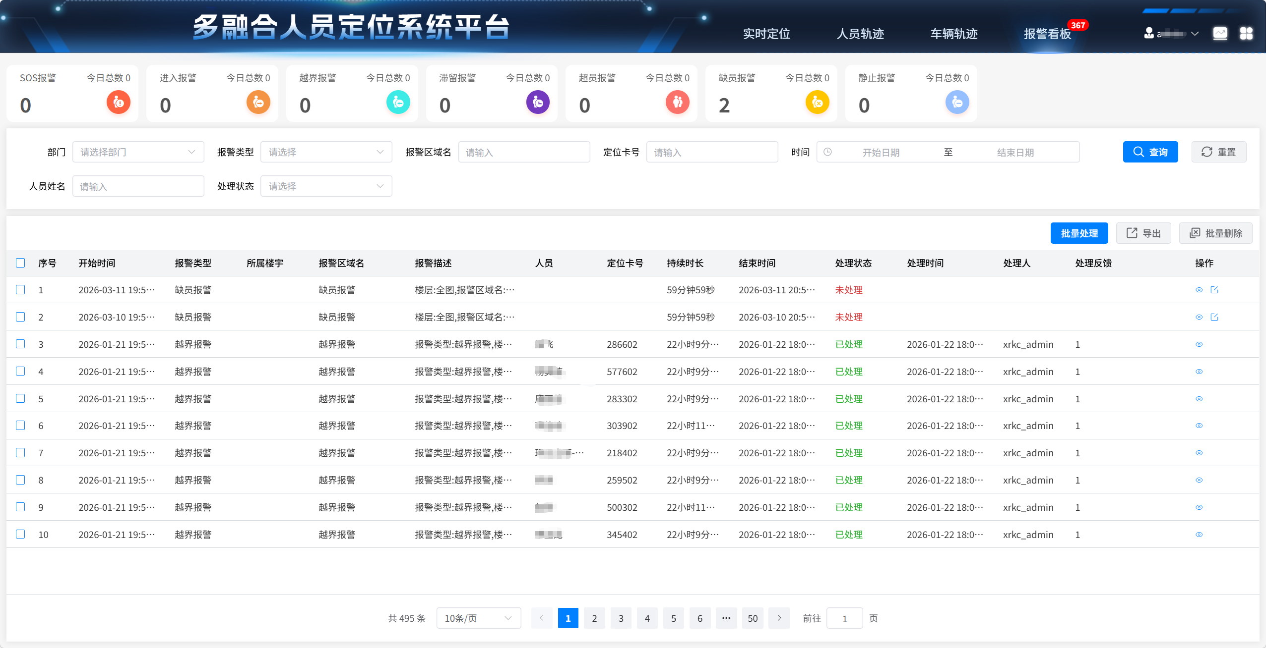Check the checkbox for row 5

pos(20,398)
